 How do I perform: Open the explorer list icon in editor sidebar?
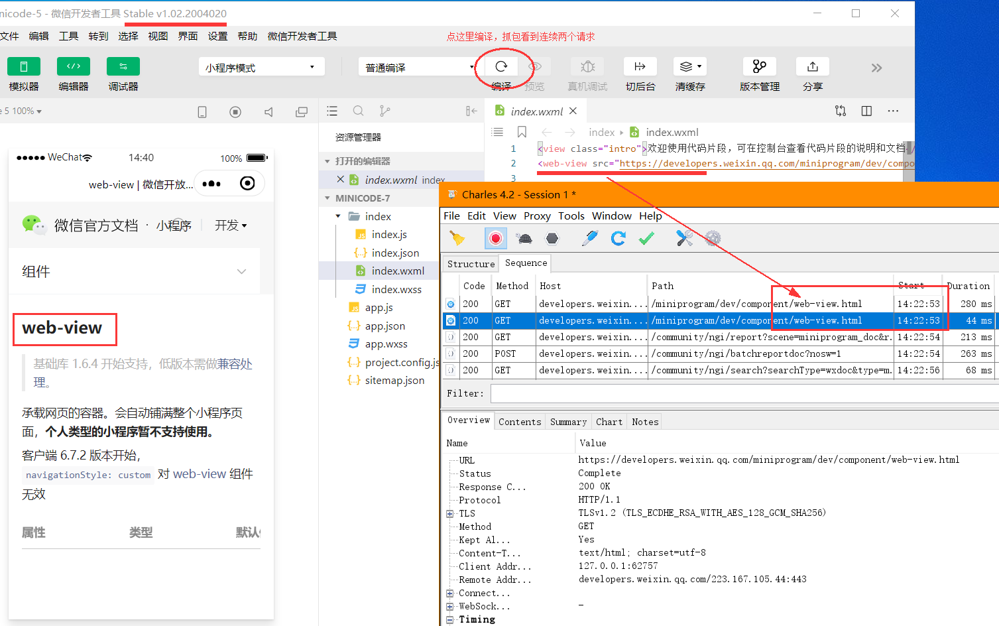pos(332,111)
